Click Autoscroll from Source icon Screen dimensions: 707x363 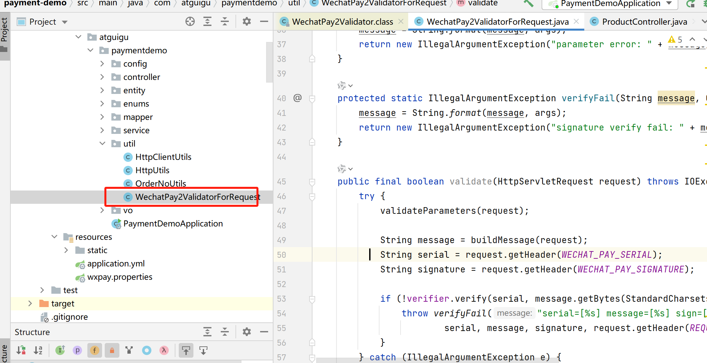[203, 350]
